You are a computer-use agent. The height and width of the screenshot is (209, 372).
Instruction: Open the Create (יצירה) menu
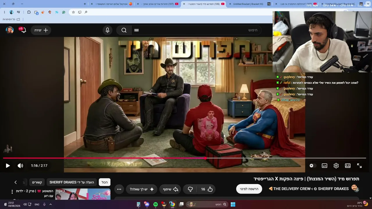point(41,30)
